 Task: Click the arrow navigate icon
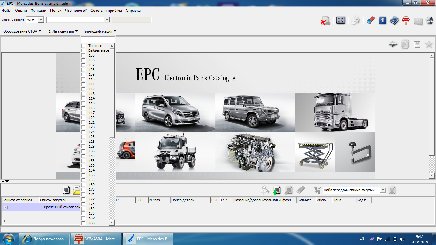(x=393, y=44)
